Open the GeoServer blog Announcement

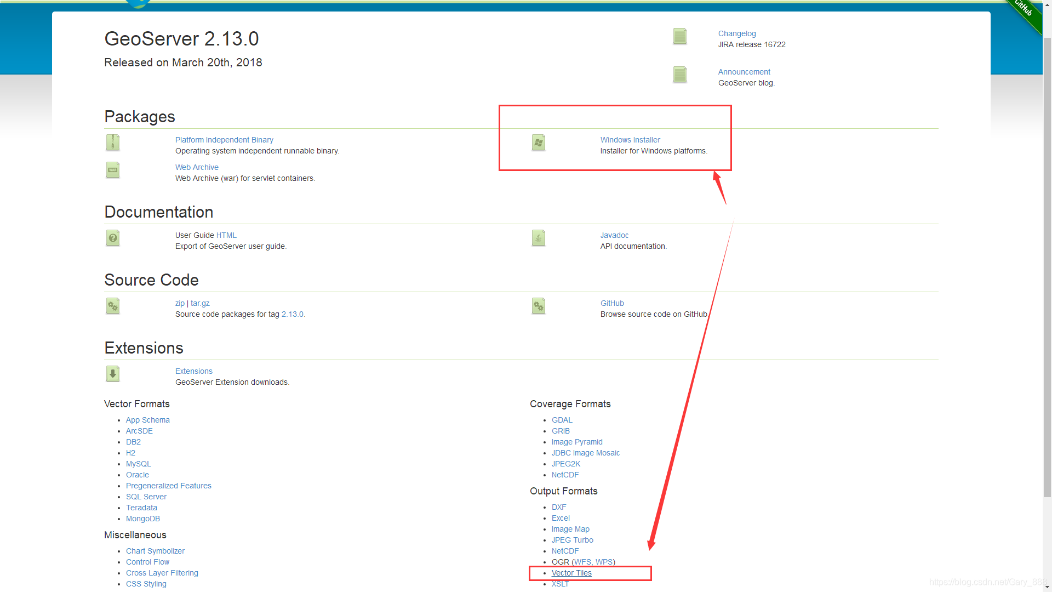coord(744,72)
